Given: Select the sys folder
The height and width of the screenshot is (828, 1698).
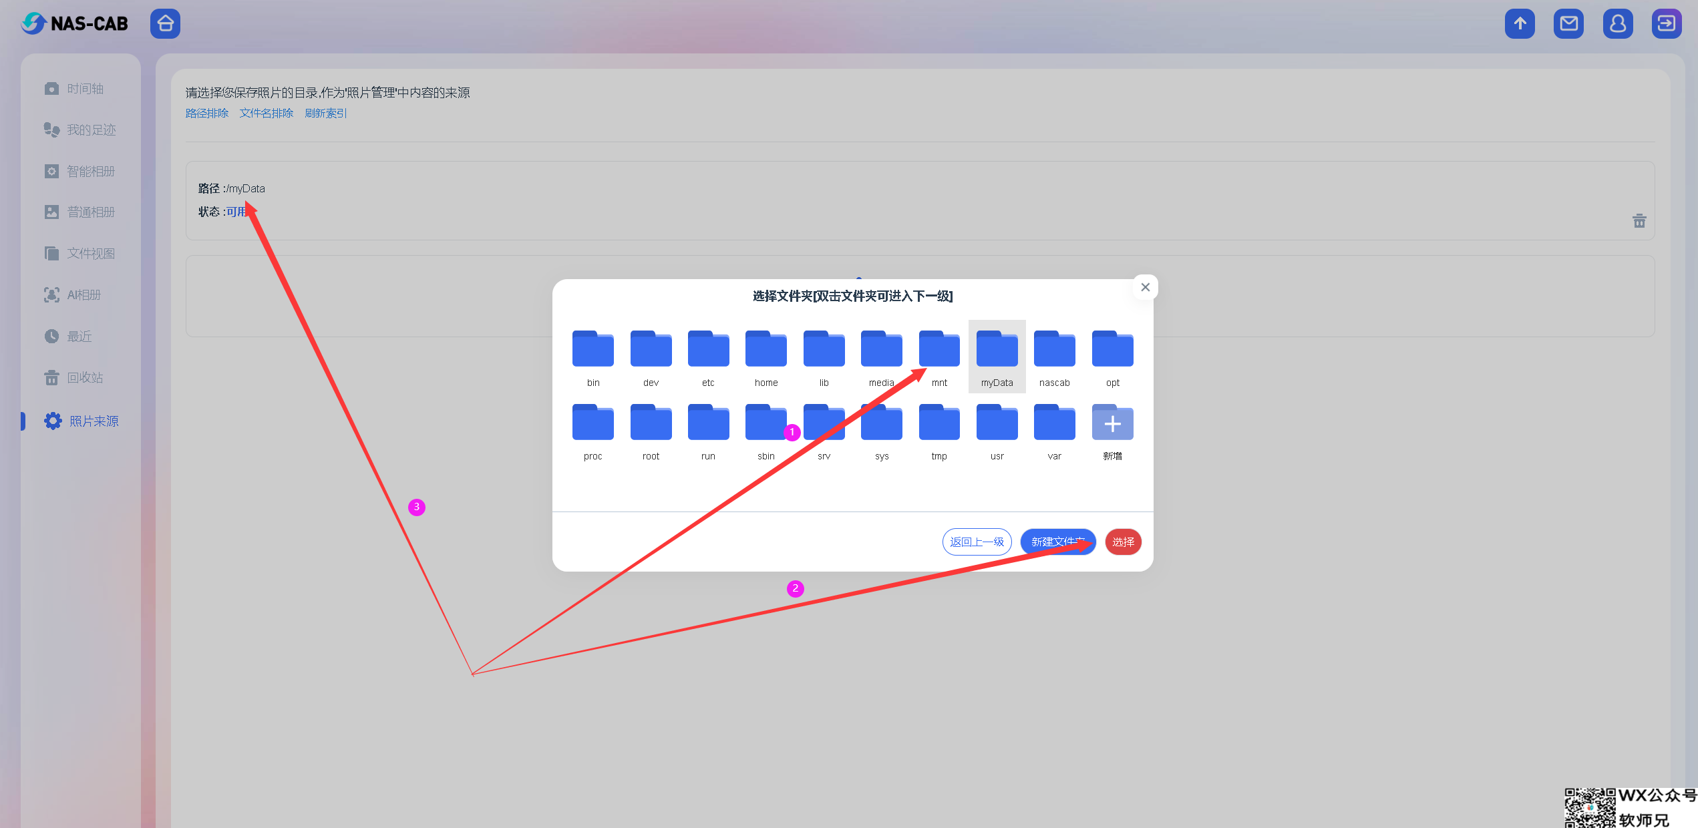Looking at the screenshot, I should 882,430.
